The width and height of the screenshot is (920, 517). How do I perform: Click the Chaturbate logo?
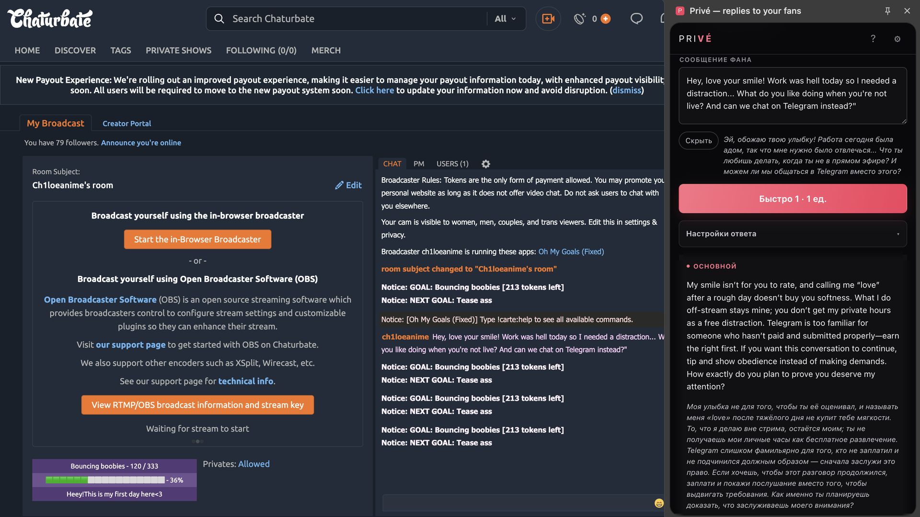click(50, 19)
